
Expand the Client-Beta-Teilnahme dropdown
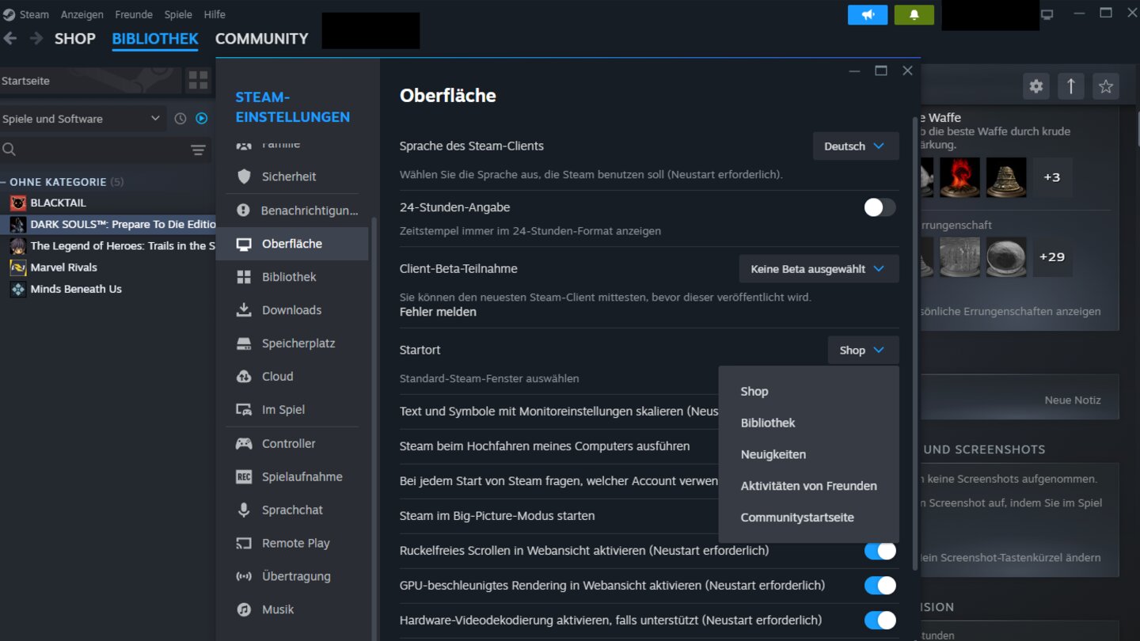coord(818,268)
